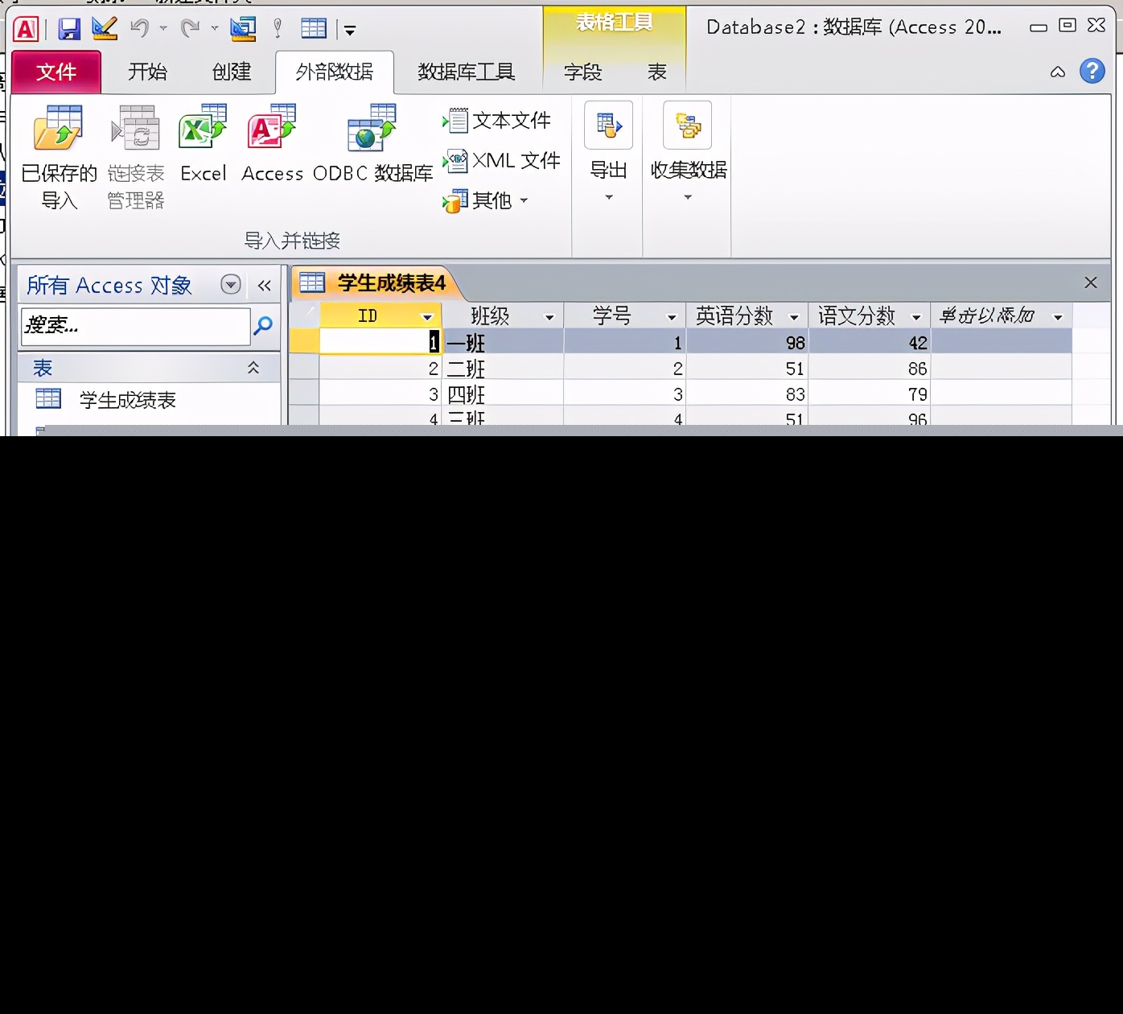Collapse the 表 group in navigation pane
This screenshot has height=1014, width=1123.
click(x=253, y=368)
